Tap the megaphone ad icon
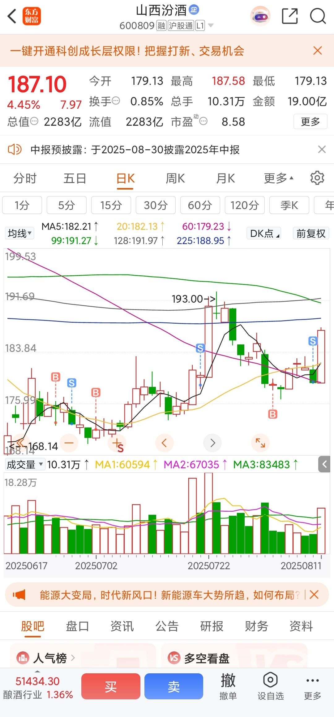The image size is (334, 717). (19, 595)
